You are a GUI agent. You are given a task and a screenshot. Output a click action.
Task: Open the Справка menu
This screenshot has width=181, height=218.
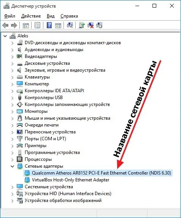[x=69, y=16]
